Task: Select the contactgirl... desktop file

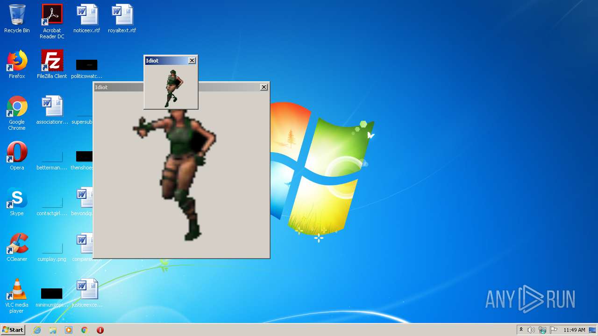Action: [x=52, y=206]
